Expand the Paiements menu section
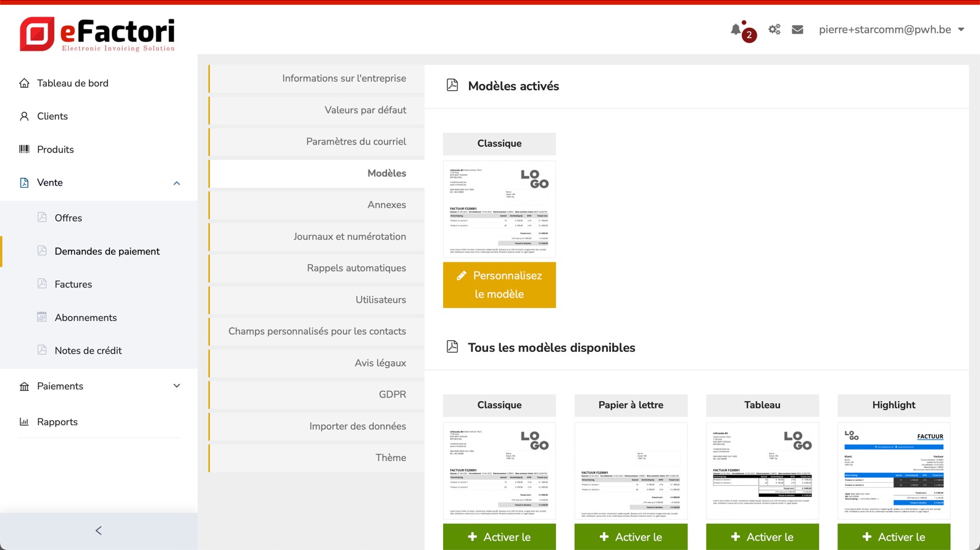 pyautogui.click(x=176, y=386)
